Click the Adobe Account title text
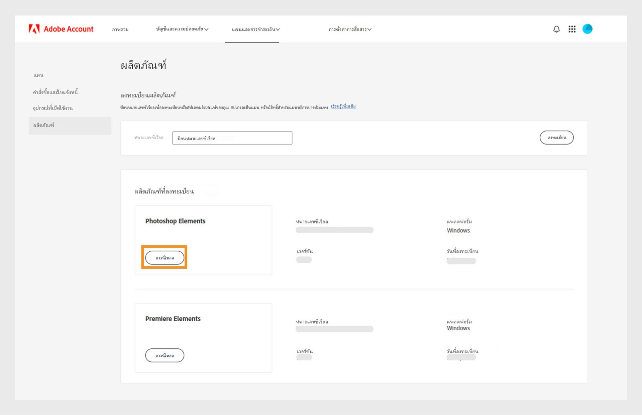Viewport: 642px width, 415px height. [x=69, y=29]
